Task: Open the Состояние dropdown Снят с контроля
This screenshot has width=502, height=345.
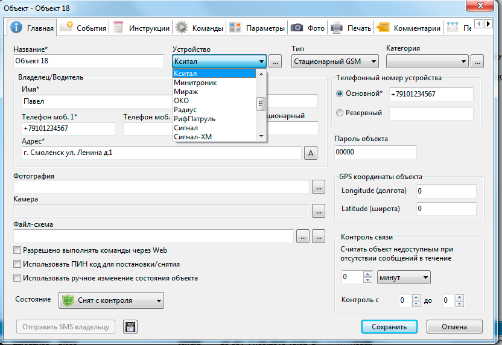Action: [111, 300]
